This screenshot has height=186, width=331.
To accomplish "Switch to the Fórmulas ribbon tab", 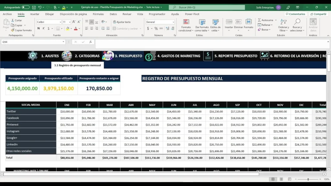I will (98, 14).
